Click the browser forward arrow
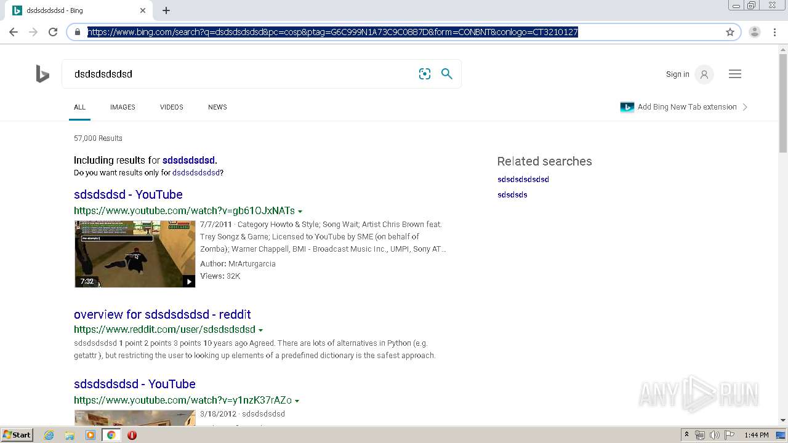This screenshot has height=443, width=788. [x=33, y=32]
